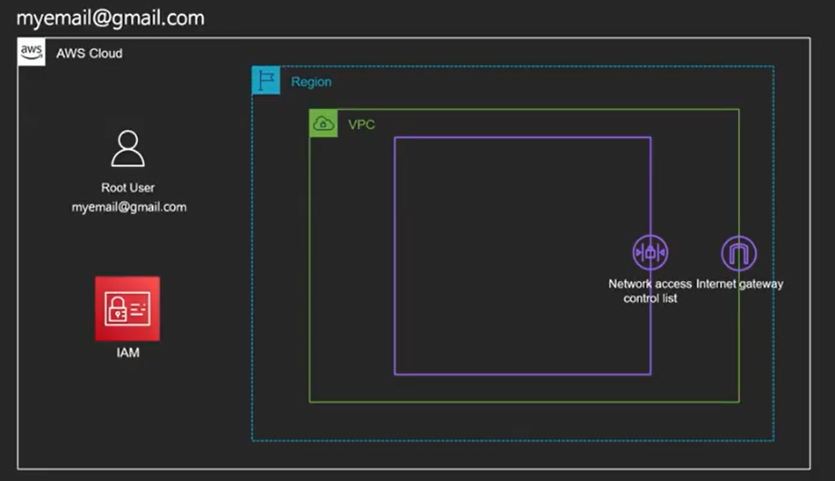Click the 'Root User' label

[127, 188]
